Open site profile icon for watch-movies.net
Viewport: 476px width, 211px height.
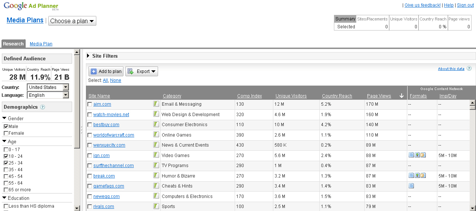pos(156,114)
